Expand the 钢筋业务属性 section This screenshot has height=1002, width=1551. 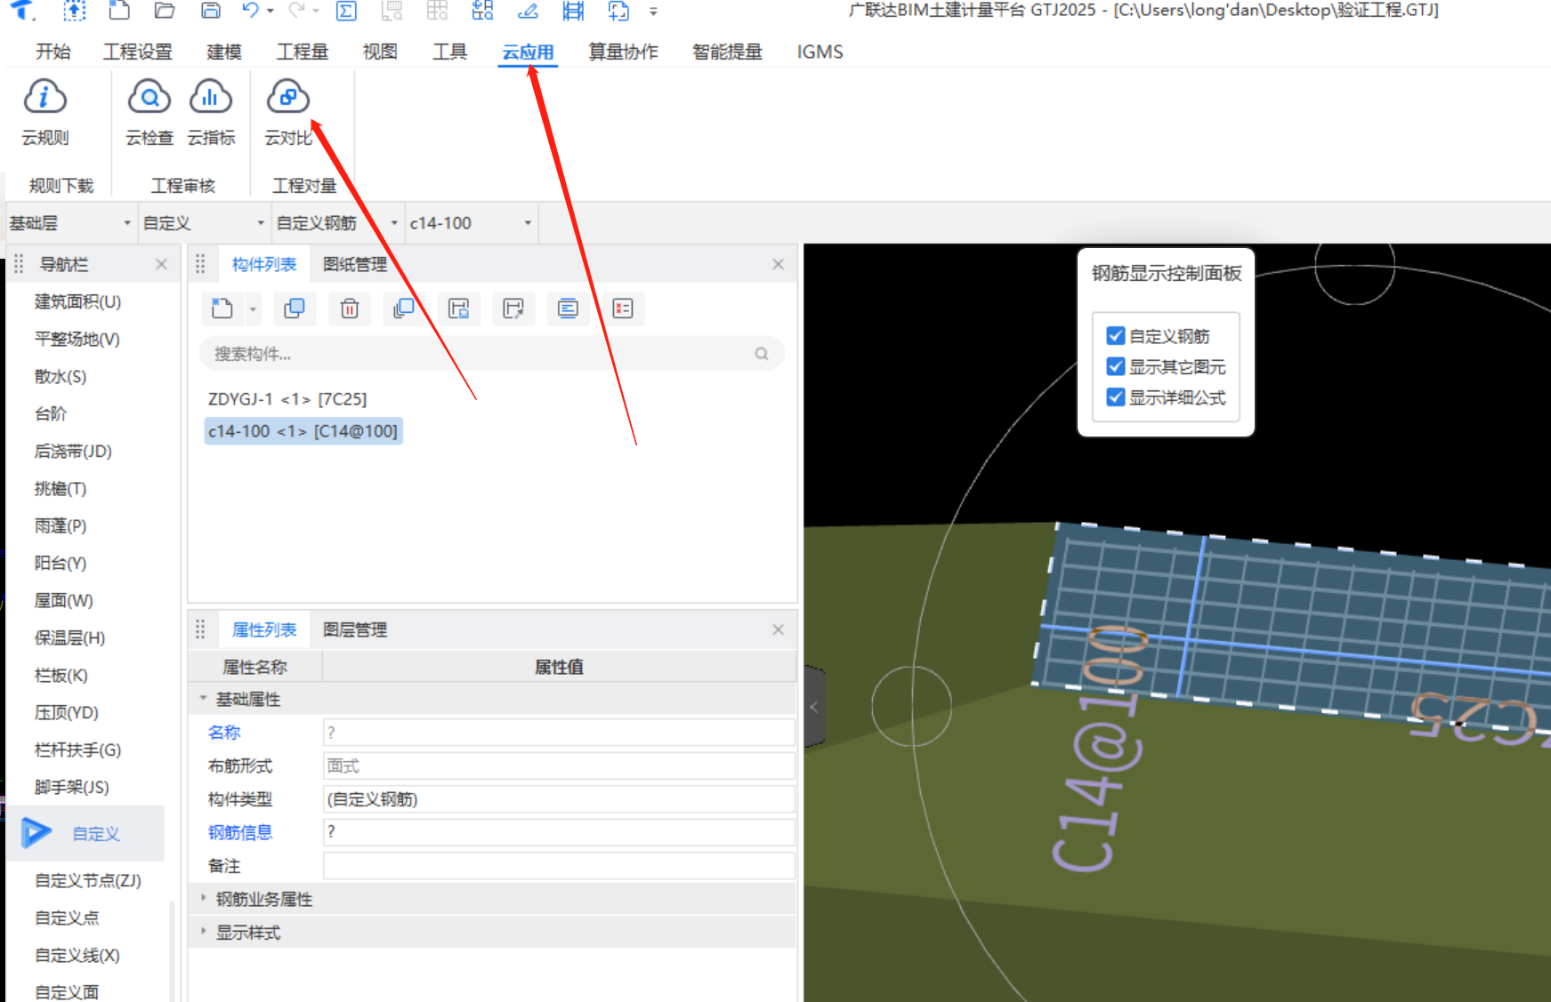203,899
